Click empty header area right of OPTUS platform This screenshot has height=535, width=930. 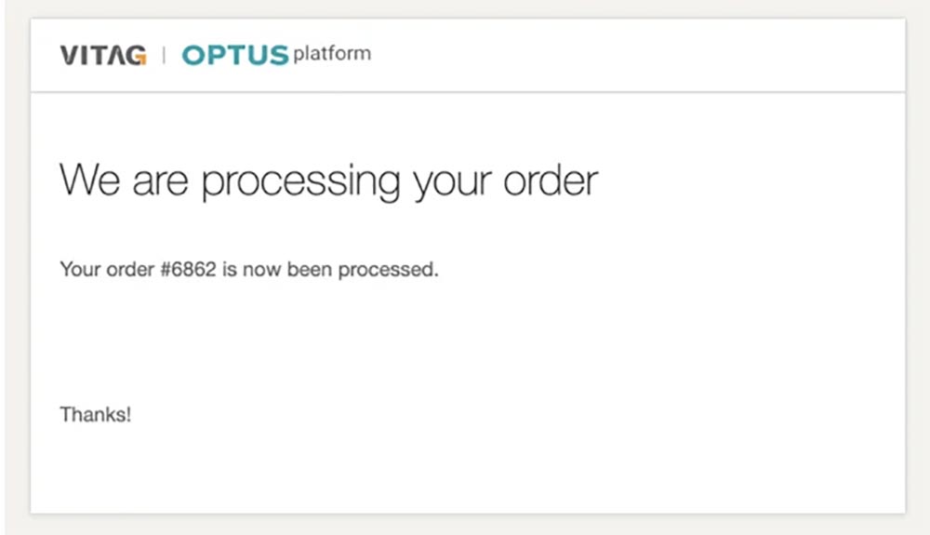[651, 56]
